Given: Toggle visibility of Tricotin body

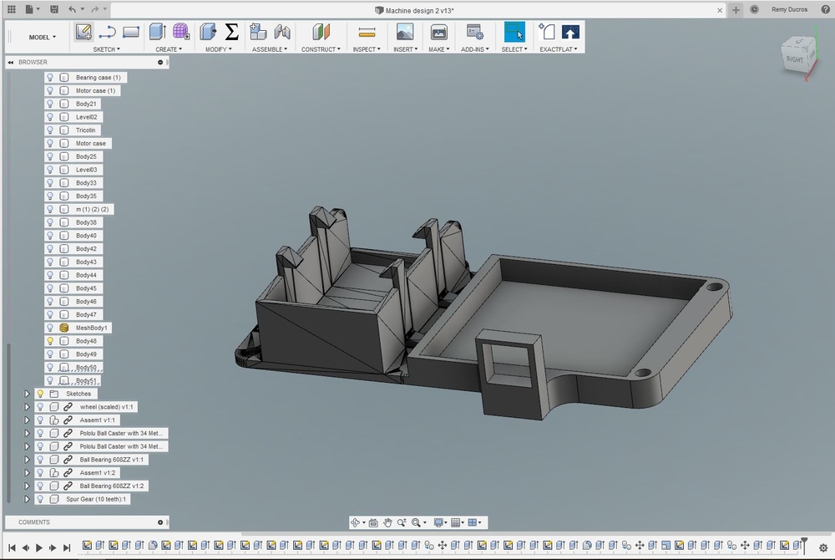Looking at the screenshot, I should pos(50,130).
